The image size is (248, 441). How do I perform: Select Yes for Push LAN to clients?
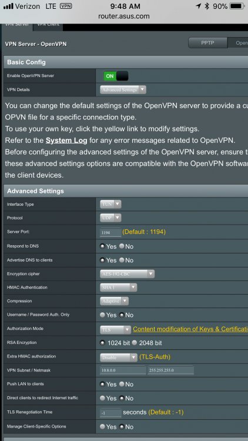coord(103,384)
